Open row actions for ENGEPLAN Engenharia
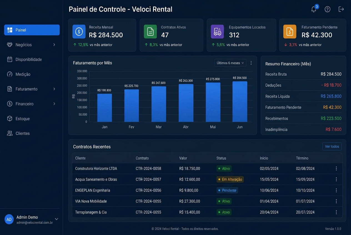This screenshot has height=235, width=351. 336,190
